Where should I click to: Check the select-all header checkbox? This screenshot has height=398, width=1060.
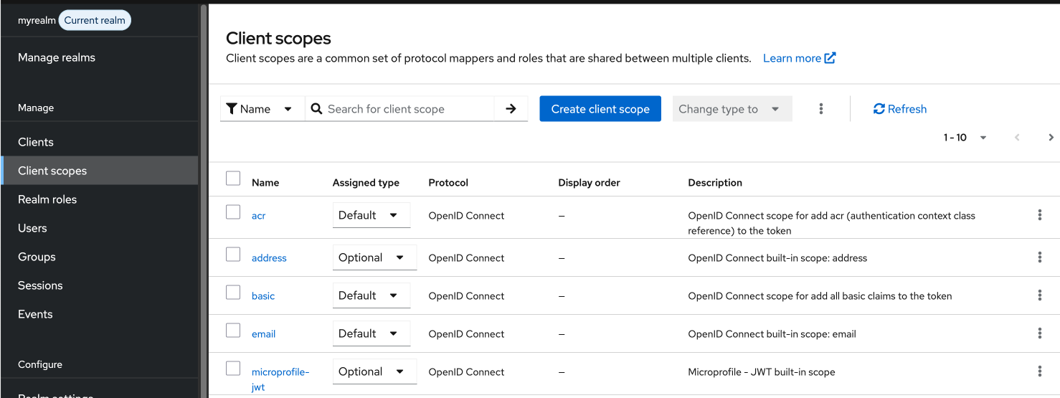point(233,179)
